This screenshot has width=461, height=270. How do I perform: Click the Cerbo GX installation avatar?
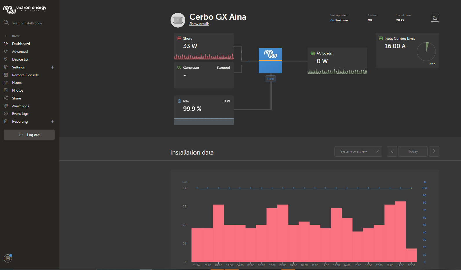178,20
